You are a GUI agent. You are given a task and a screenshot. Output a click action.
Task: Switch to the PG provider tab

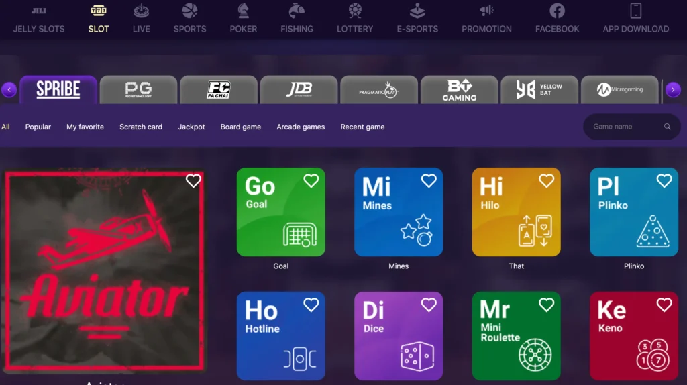pos(138,90)
